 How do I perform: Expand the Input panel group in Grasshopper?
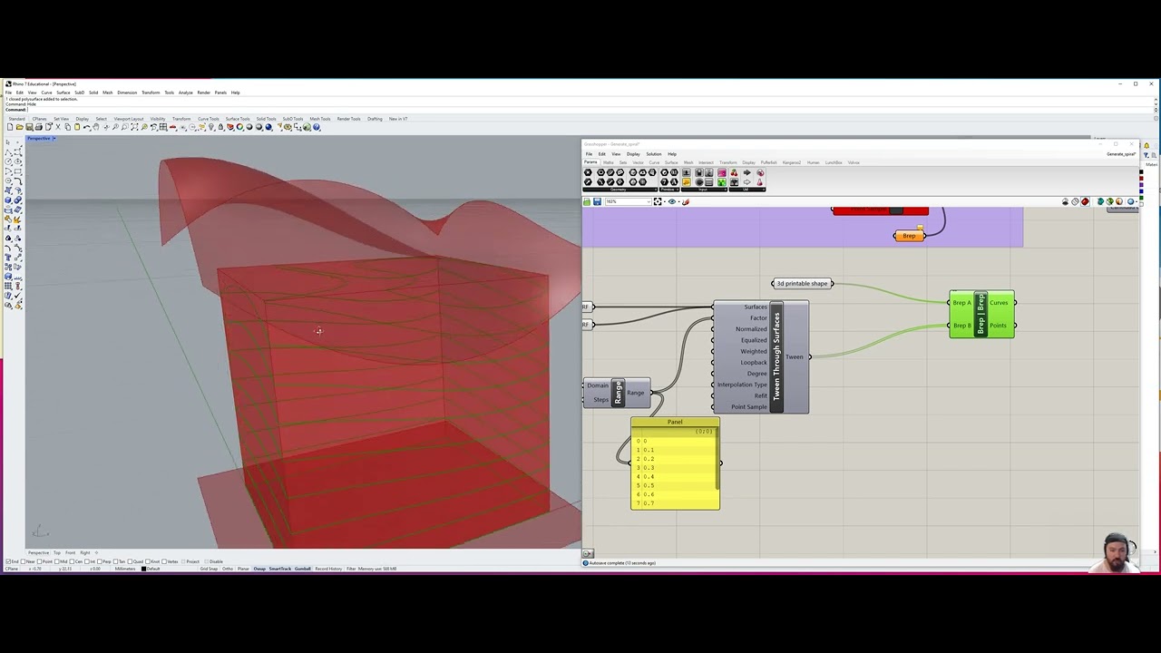pyautogui.click(x=726, y=190)
